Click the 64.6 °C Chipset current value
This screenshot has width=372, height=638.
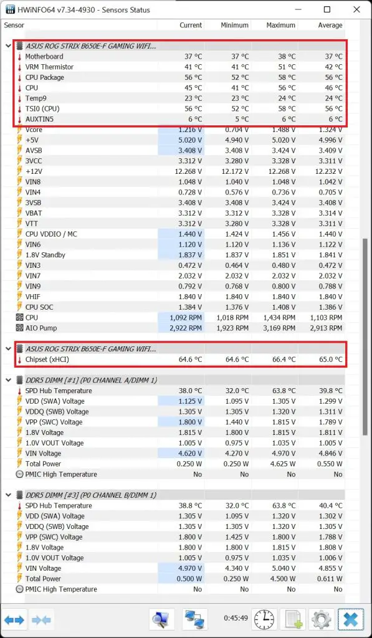189,359
